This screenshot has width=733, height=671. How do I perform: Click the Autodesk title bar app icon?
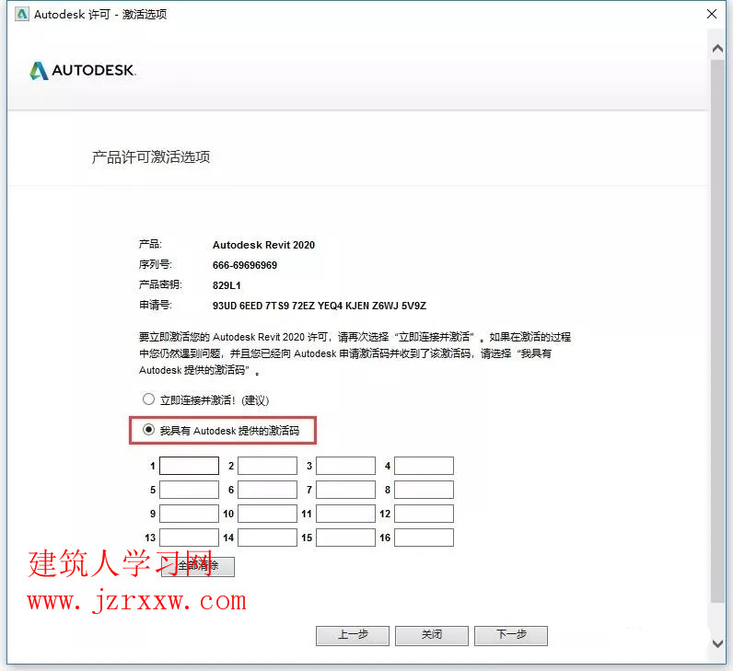click(22, 15)
